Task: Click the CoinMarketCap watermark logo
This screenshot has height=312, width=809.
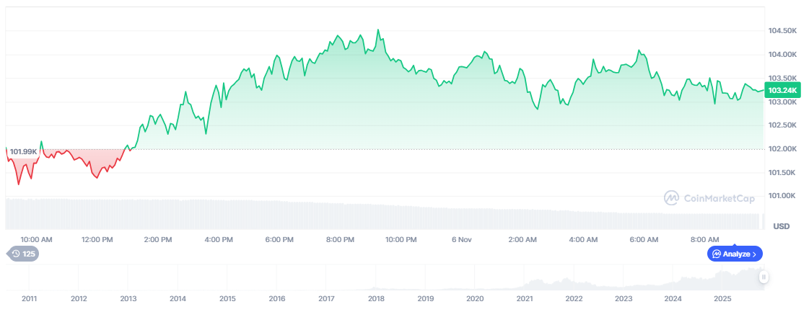Action: [x=709, y=198]
